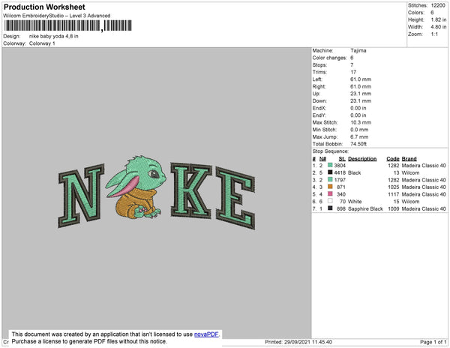Viewport: 450px width, 348px height.
Task: Click the 'Description' column header
Action: [x=362, y=159]
